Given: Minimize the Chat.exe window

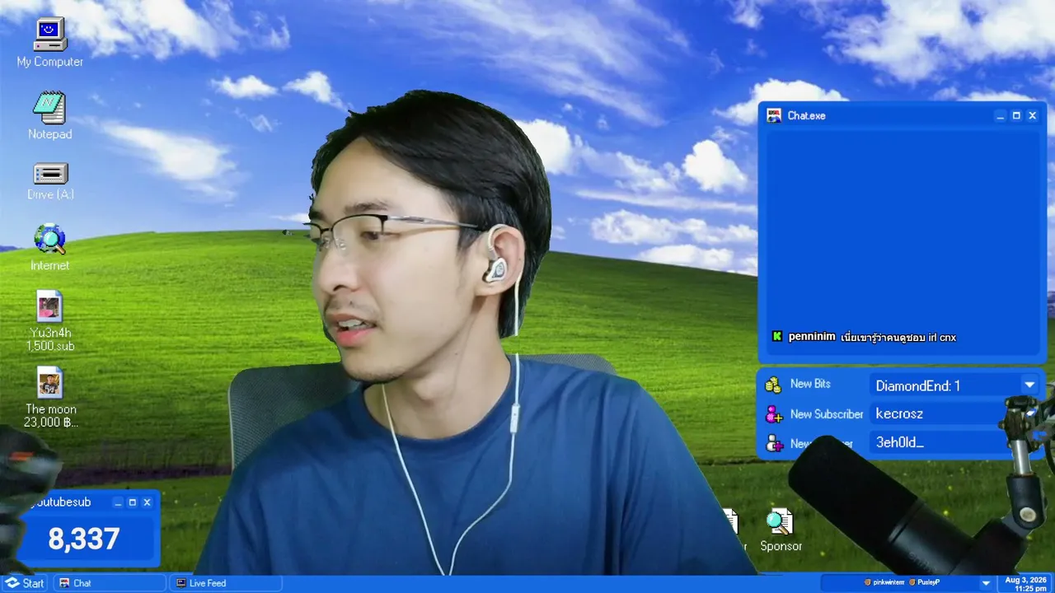Looking at the screenshot, I should (1001, 116).
